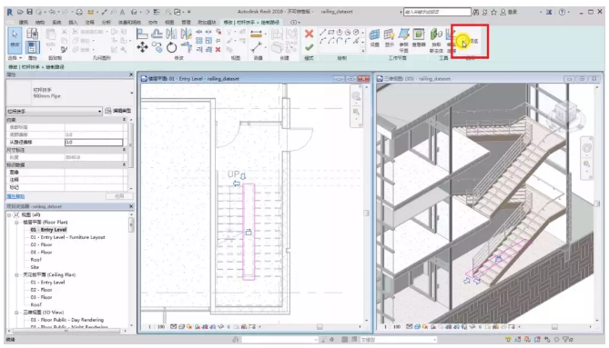Close the project browser panel with X
Screen dimensions: 609x348
[x=131, y=206]
